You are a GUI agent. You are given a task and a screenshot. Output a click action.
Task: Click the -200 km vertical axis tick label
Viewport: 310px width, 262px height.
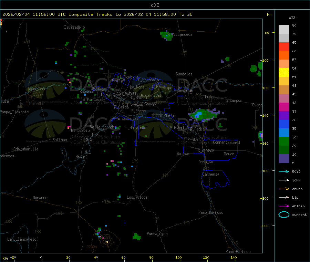pyautogui.click(x=265, y=198)
